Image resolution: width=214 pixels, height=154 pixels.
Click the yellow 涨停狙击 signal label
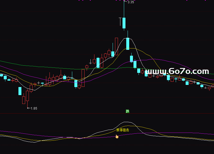(x=123, y=130)
